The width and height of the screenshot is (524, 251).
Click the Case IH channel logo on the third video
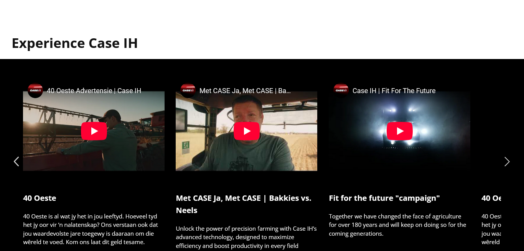coord(341,90)
